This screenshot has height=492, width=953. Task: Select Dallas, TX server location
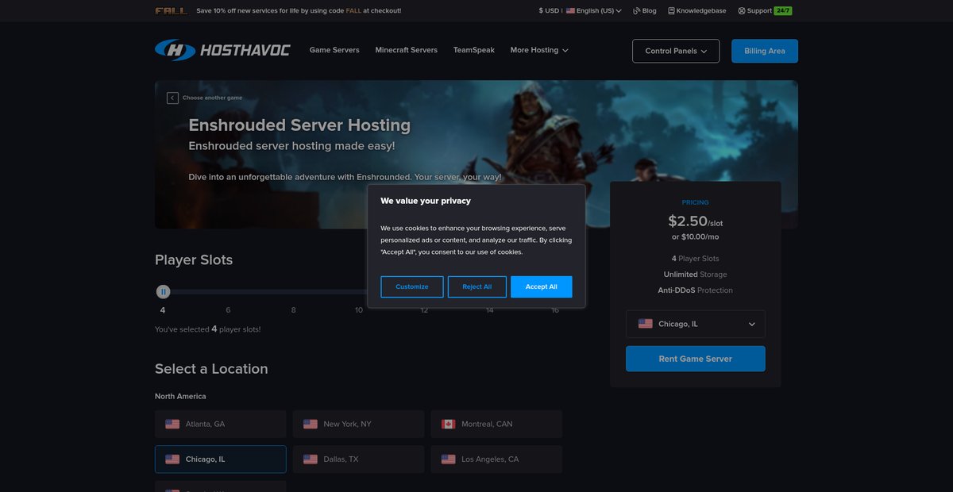[x=359, y=459]
